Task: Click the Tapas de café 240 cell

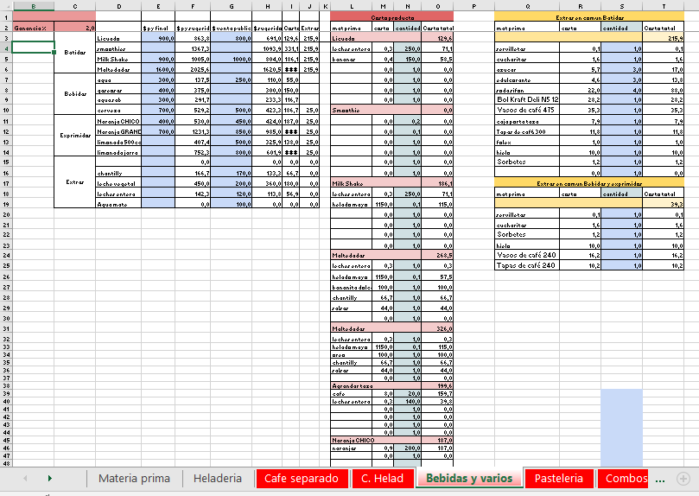Action: (527, 265)
